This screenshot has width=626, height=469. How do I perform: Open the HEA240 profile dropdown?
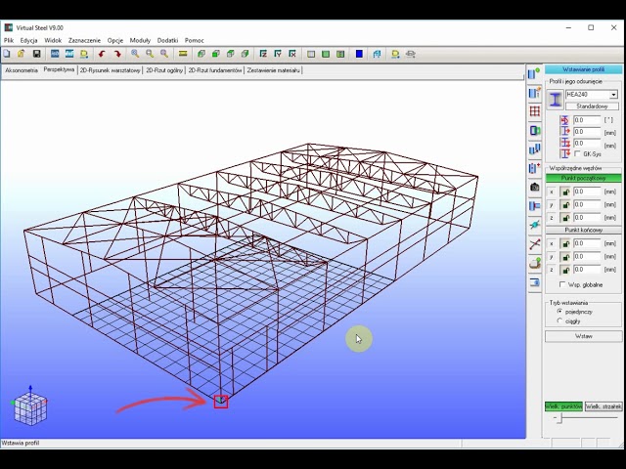[613, 95]
